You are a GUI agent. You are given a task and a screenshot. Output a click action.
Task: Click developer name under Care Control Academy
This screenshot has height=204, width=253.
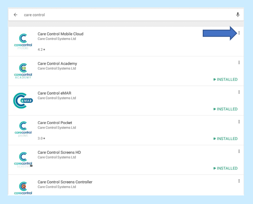click(x=57, y=69)
